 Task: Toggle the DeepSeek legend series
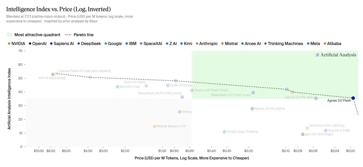tap(89, 43)
